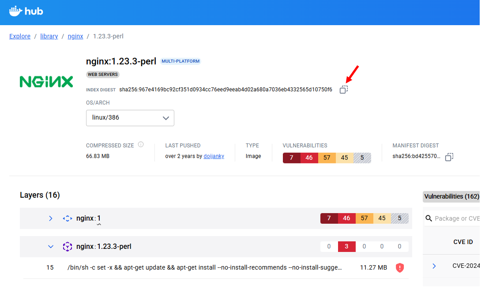Click critical 7 badge on nginx:1 row
Screen dimensions: 500x289
(329, 219)
